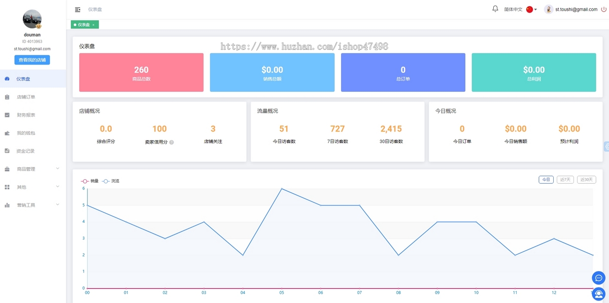
Task: Select the 今日 chart range
Action: click(x=546, y=180)
